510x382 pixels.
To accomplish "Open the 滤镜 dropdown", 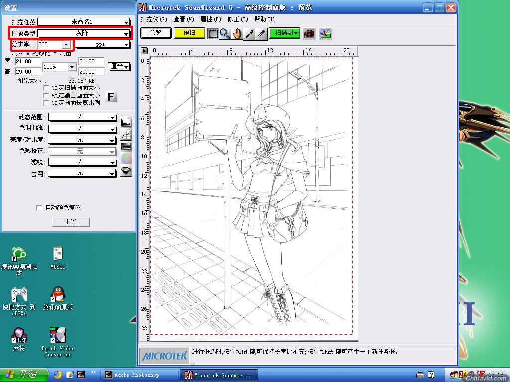I will [x=82, y=162].
